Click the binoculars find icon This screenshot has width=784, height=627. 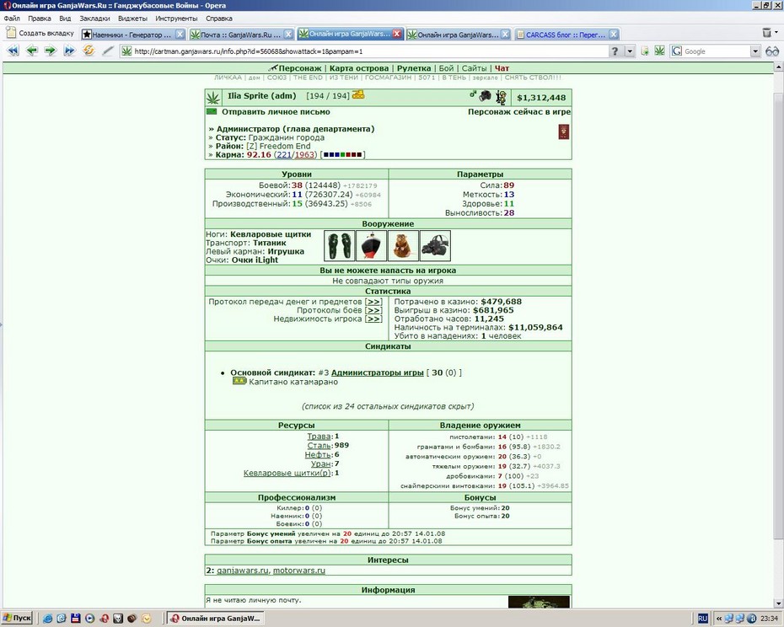(772, 51)
